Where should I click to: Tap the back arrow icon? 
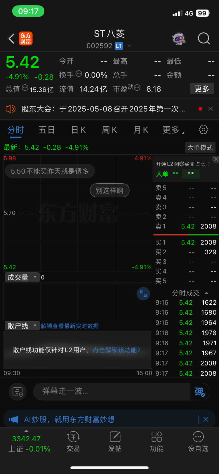[11, 39]
